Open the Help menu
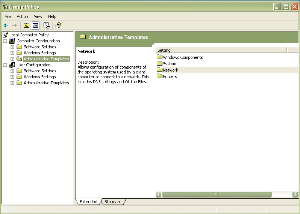Viewport: 300px width, 214px height. pos(52,16)
